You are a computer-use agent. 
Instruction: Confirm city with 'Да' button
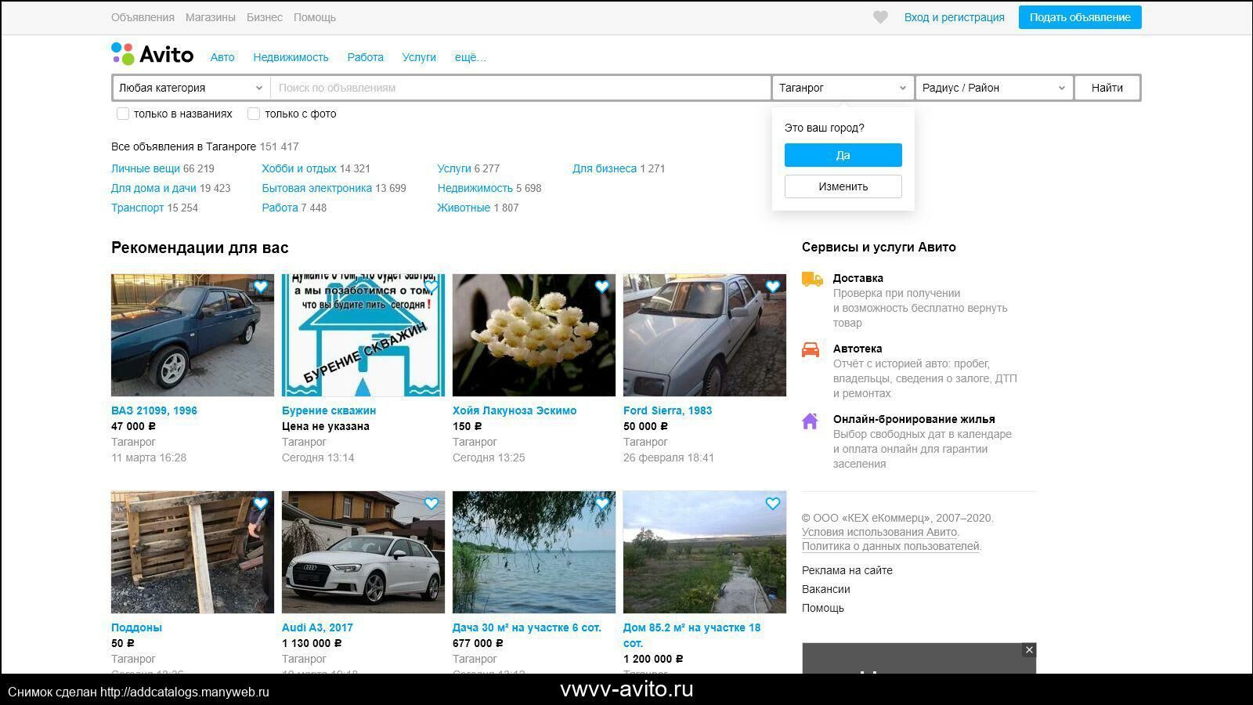843,155
